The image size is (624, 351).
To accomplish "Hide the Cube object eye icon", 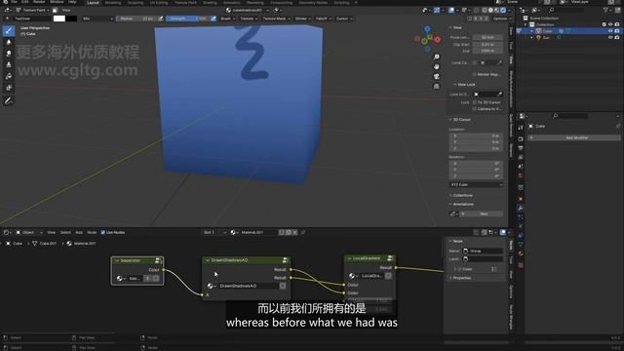I will [610, 31].
